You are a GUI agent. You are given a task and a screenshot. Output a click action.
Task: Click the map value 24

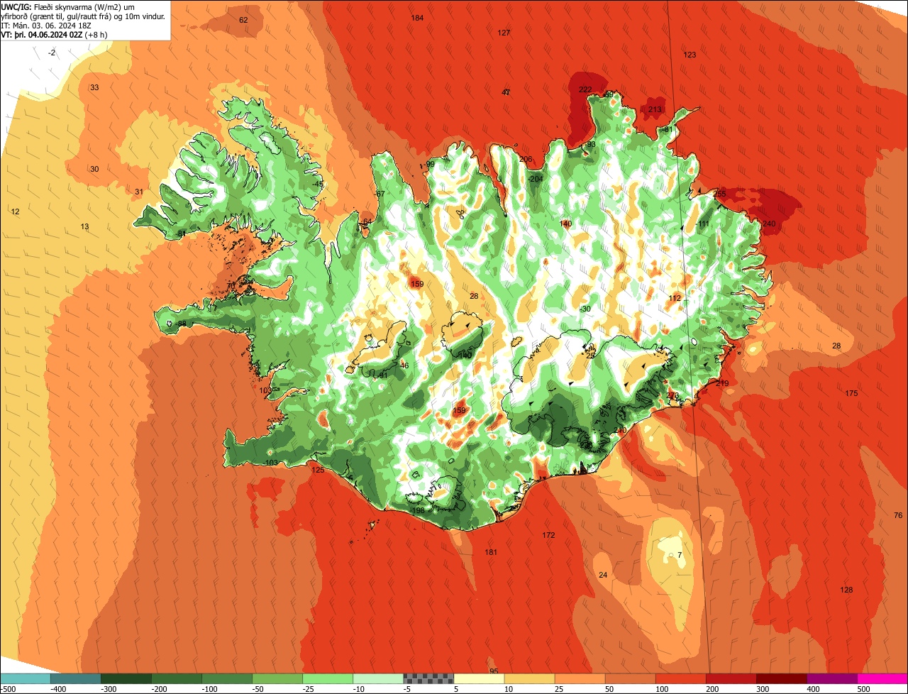(x=603, y=575)
